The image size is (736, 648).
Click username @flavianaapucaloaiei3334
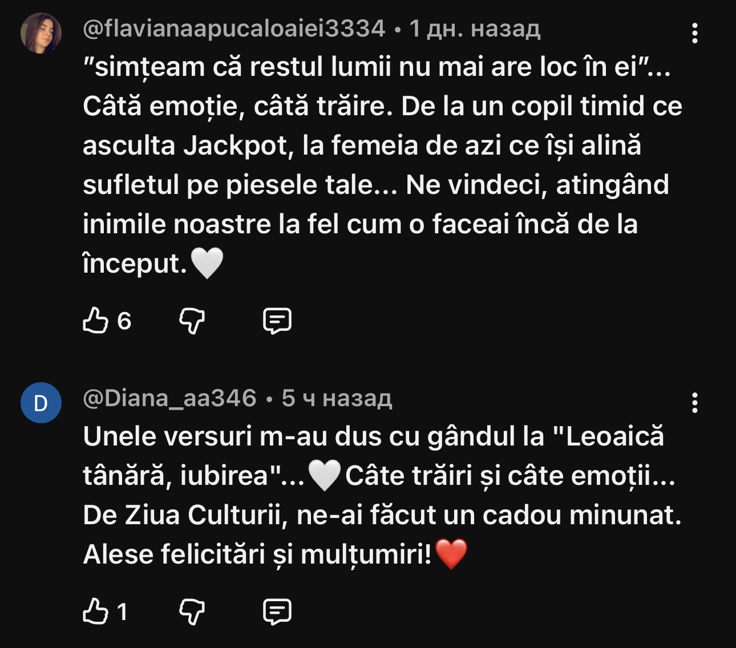[234, 29]
